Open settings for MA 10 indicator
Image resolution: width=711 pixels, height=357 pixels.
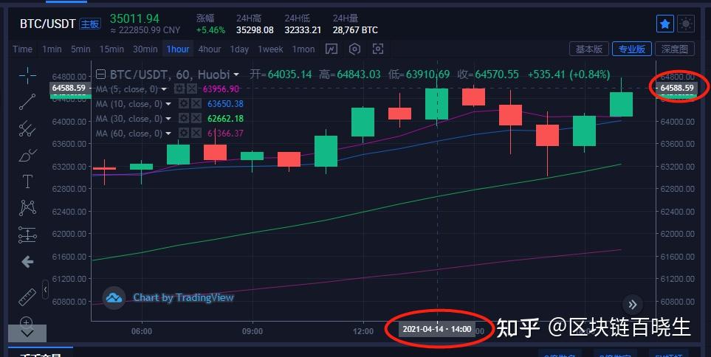183,104
